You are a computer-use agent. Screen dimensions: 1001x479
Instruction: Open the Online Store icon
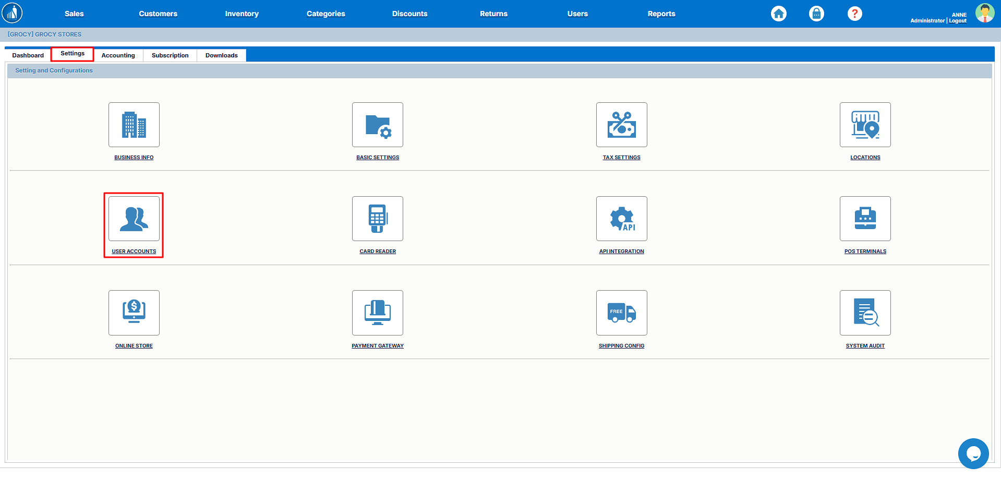click(x=134, y=313)
